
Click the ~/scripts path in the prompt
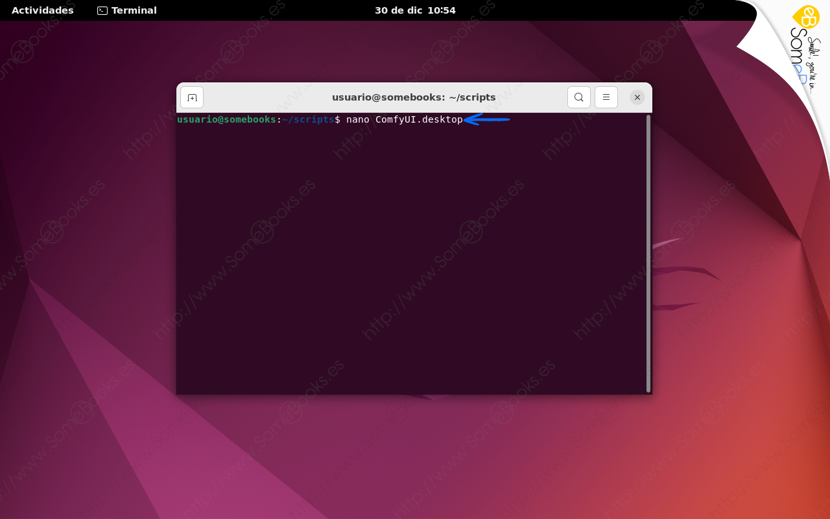(x=307, y=119)
